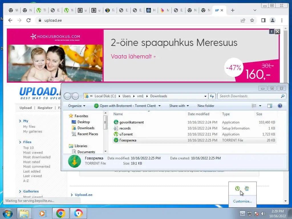292x219 pixels.
Task: Click the upload.ee address bar
Action: pos(138,20)
